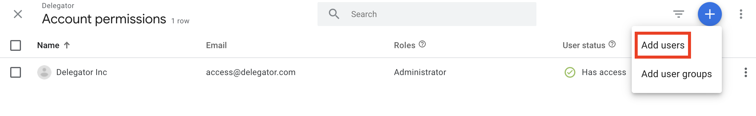Click the Delegator Inc avatar icon
Screen dimensions: 756x116
pos(44,72)
